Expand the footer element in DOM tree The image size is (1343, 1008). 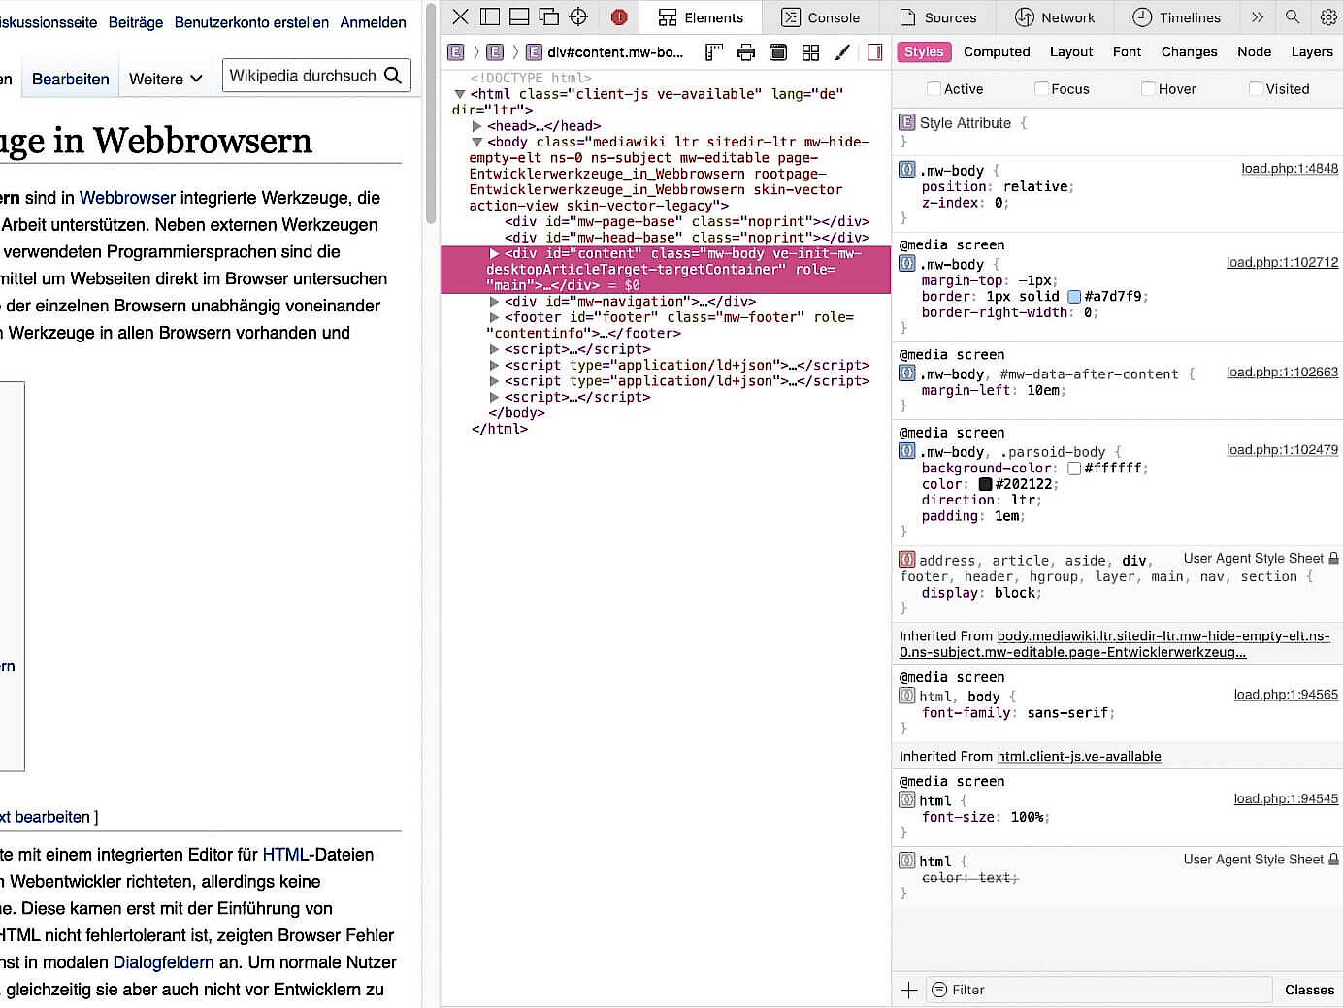(x=494, y=317)
